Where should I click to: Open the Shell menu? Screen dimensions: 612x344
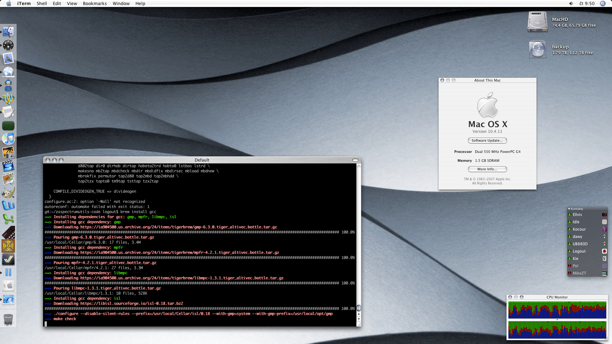41,4
